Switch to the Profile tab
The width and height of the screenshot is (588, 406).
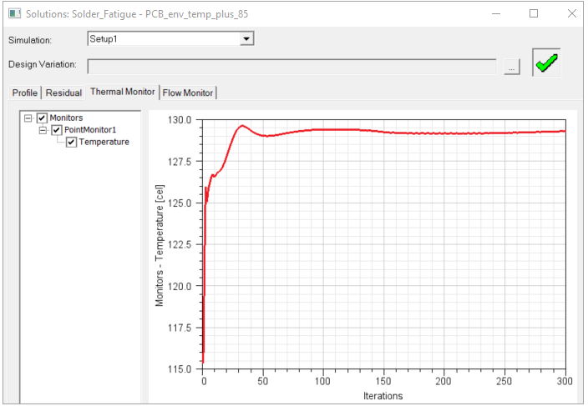[x=25, y=93]
